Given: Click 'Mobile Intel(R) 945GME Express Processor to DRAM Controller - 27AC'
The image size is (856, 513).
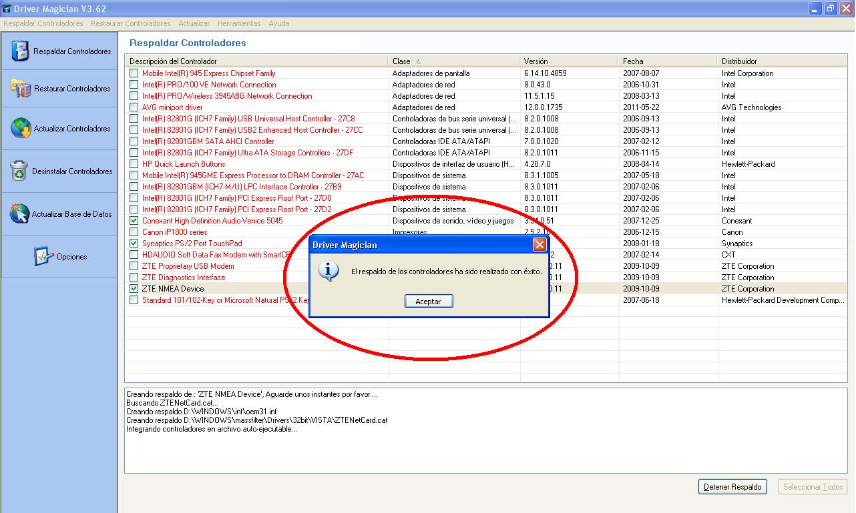Looking at the screenshot, I should tap(253, 175).
